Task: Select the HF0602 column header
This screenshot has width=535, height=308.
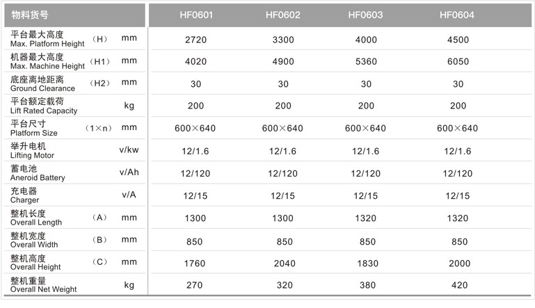Action: (283, 15)
